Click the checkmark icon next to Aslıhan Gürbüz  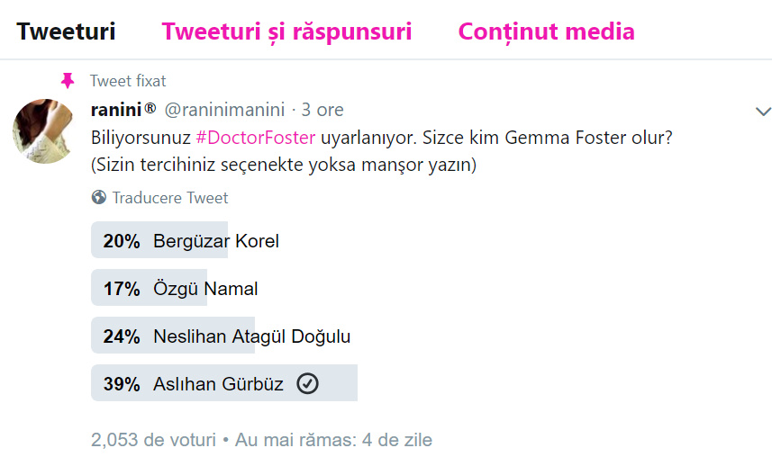click(307, 384)
